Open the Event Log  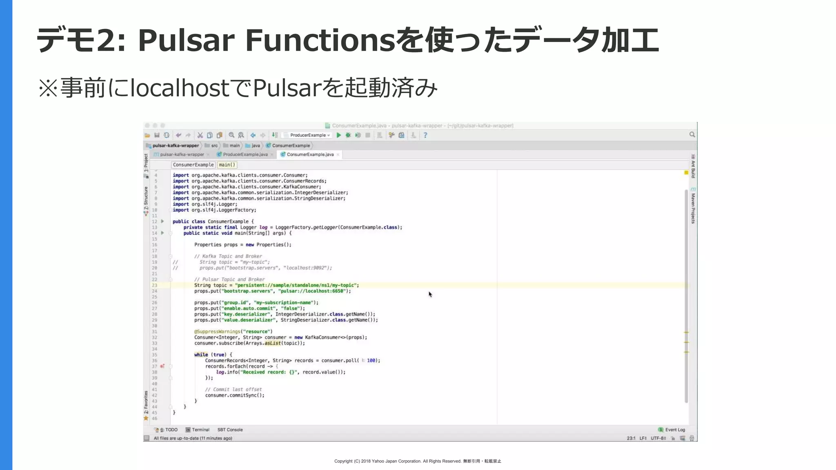click(672, 430)
